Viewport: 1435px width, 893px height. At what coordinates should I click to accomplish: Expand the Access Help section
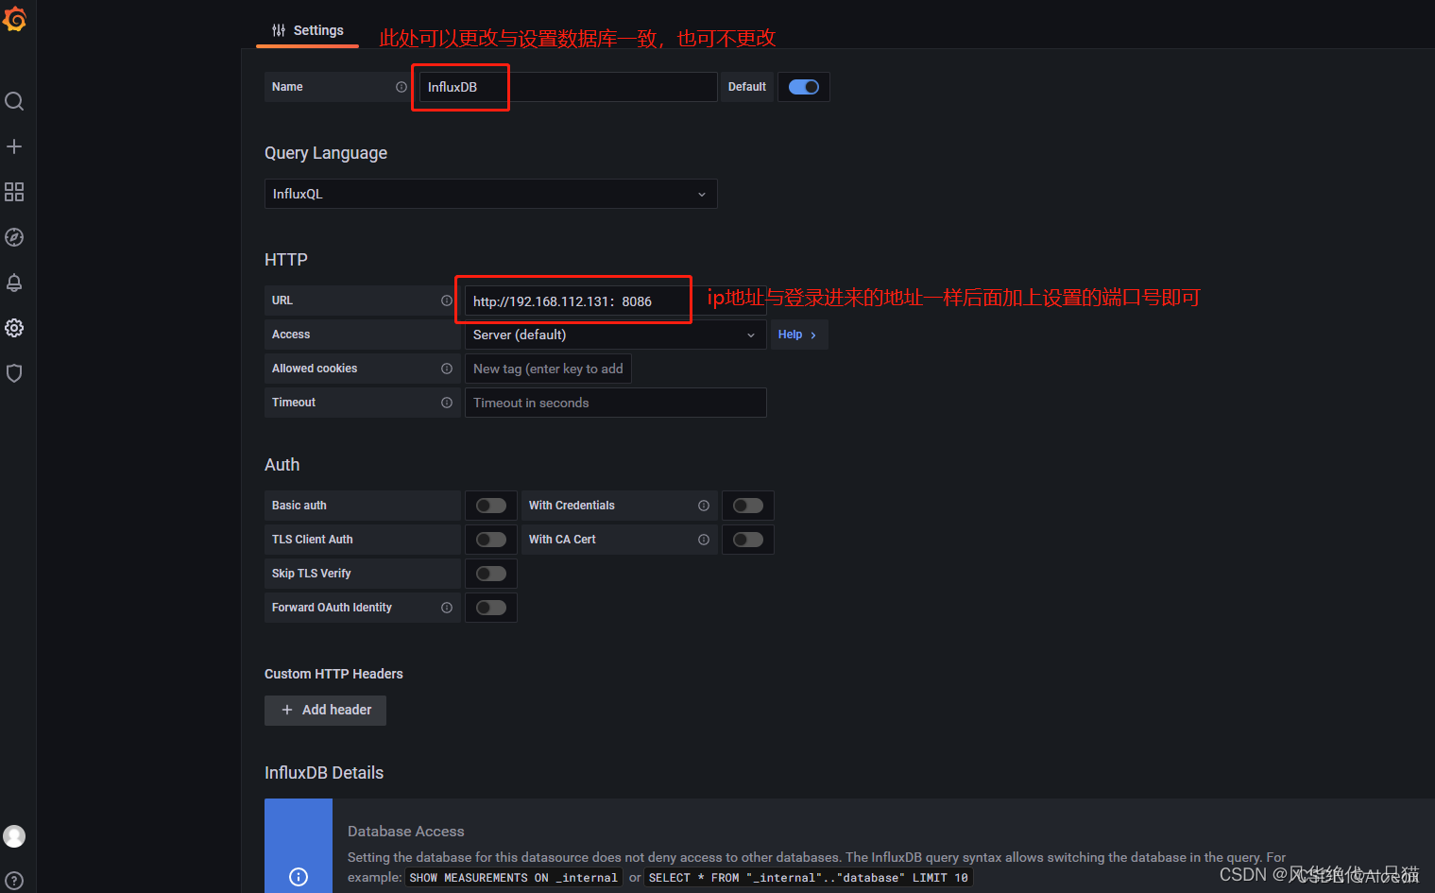pyautogui.click(x=799, y=335)
